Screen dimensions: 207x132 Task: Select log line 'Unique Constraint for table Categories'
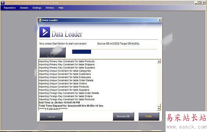pyautogui.click(x=65, y=71)
